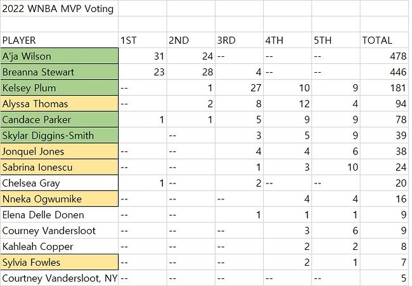Click the Chelsea Gray name cell
The image size is (412, 286).
tap(59, 183)
